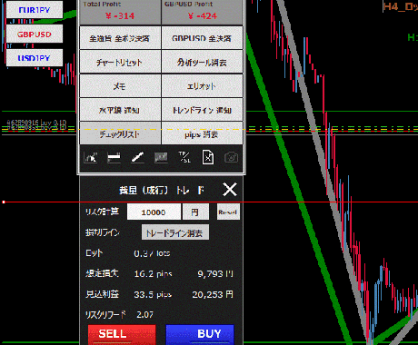418x345 pixels.
Task: Click the GBPUSD close-all button
Action: pos(202,38)
